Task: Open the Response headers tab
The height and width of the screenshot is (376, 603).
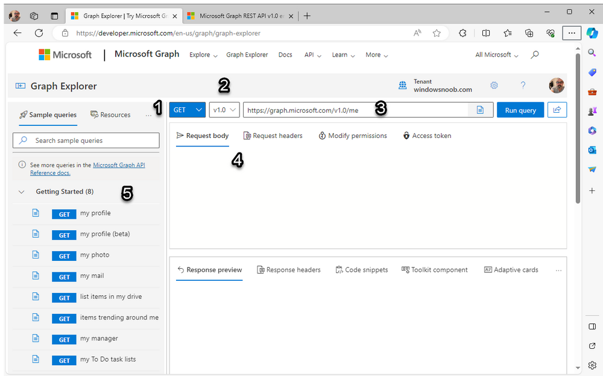Action: tap(288, 270)
